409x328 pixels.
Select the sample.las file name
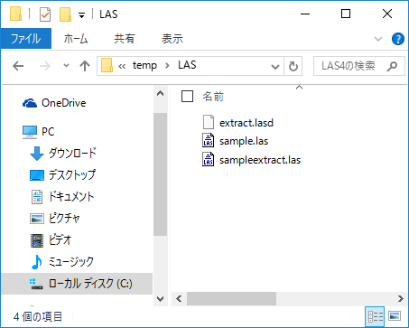tap(244, 141)
